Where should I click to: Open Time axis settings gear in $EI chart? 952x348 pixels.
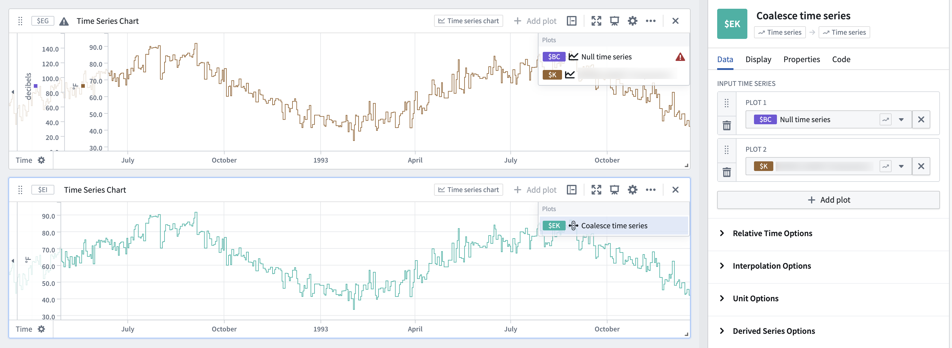(41, 329)
